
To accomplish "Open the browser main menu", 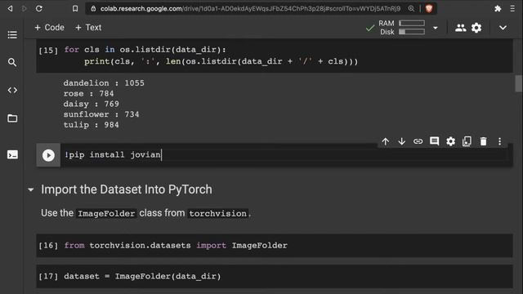I will click(512, 9).
